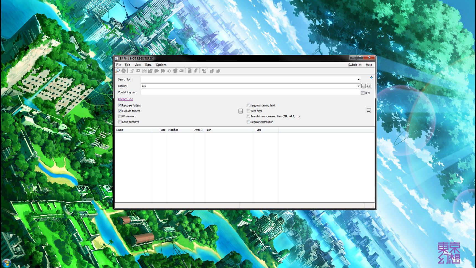
Task: Click the Containing text input field
Action: [250, 92]
